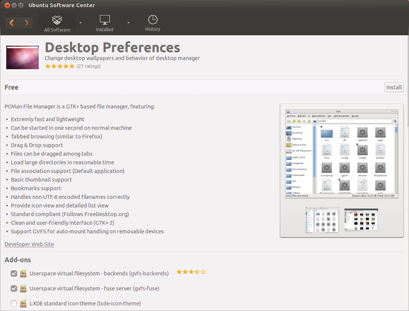
Task: Open the 27 ratings text
Action: (x=89, y=66)
